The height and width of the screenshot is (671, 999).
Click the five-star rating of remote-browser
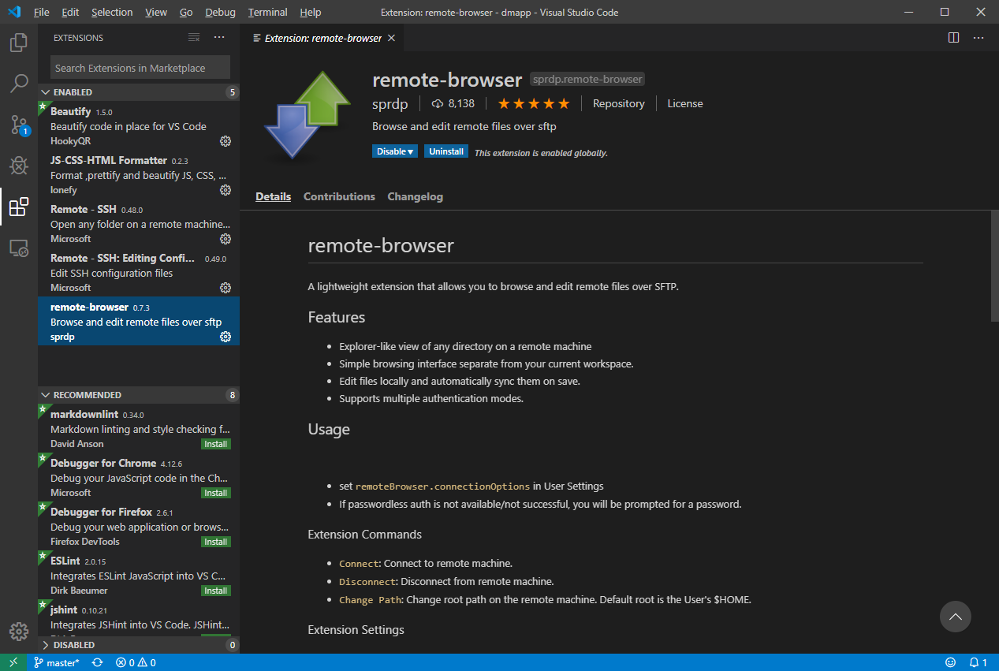(x=533, y=103)
